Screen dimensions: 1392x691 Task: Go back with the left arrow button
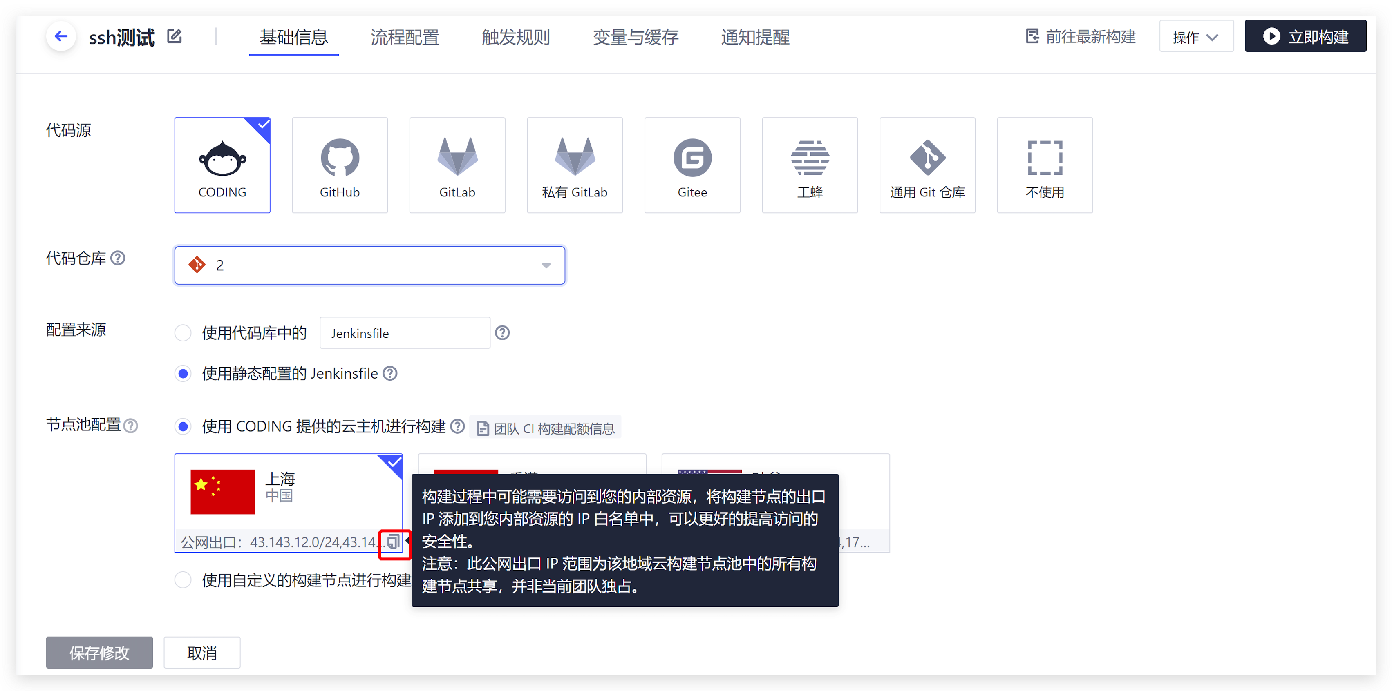[x=61, y=36]
